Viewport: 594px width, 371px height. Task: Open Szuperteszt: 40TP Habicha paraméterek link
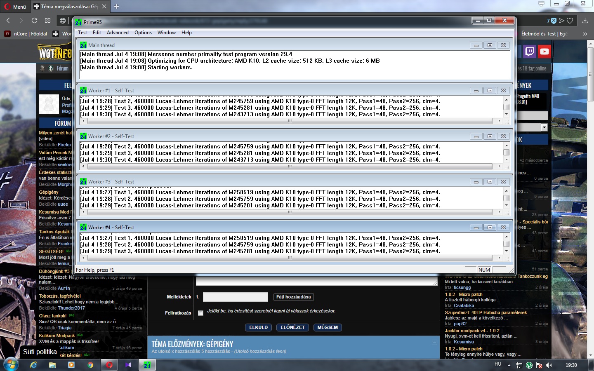click(x=486, y=312)
